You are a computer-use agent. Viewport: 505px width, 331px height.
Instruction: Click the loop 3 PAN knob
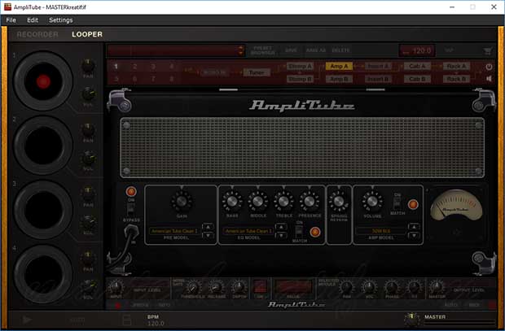coord(88,194)
